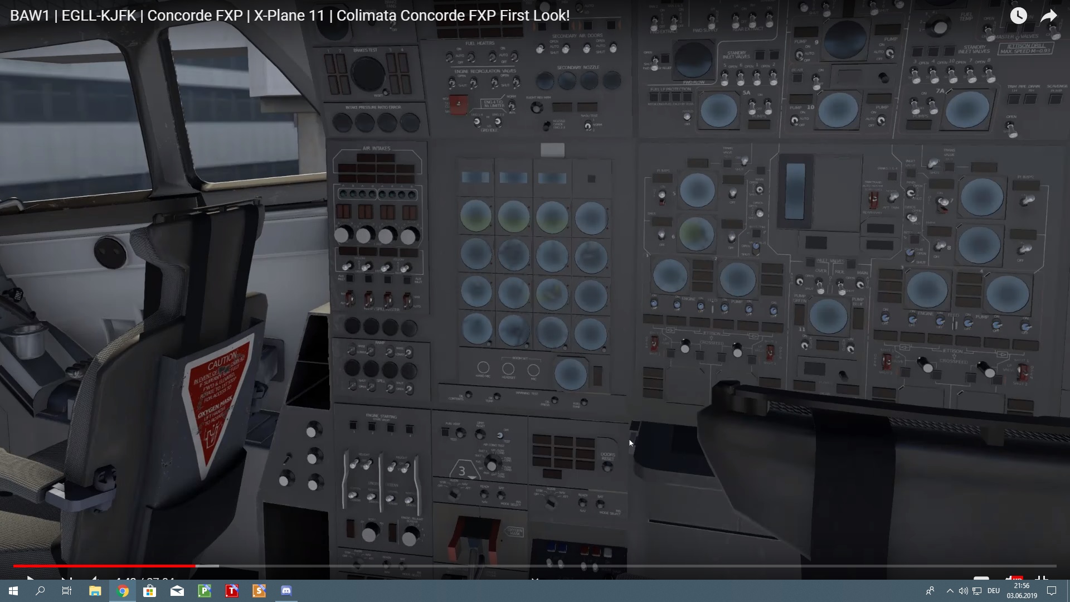Open Google Chrome from the taskbar
1070x602 pixels.
tap(123, 591)
